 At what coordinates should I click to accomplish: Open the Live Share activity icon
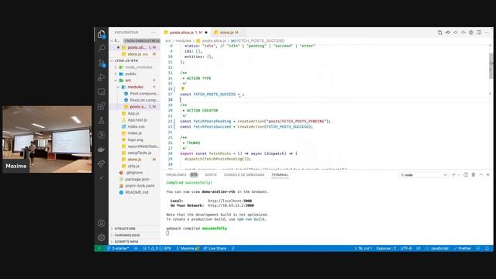click(102, 164)
